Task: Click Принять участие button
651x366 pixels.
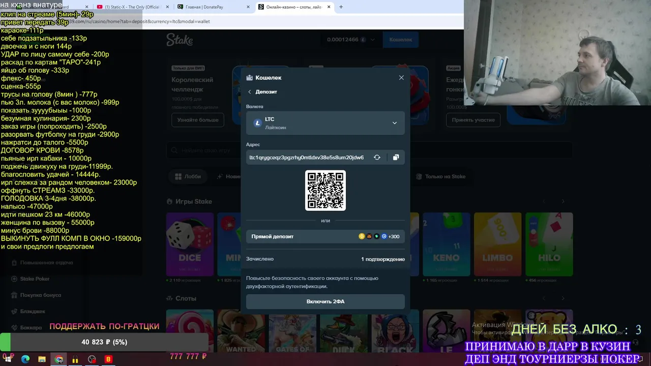Action: [x=473, y=120]
